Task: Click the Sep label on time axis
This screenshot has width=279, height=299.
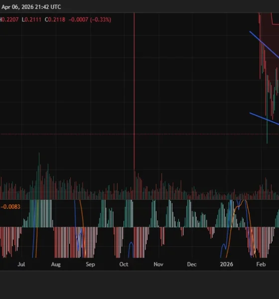Action: [90, 264]
